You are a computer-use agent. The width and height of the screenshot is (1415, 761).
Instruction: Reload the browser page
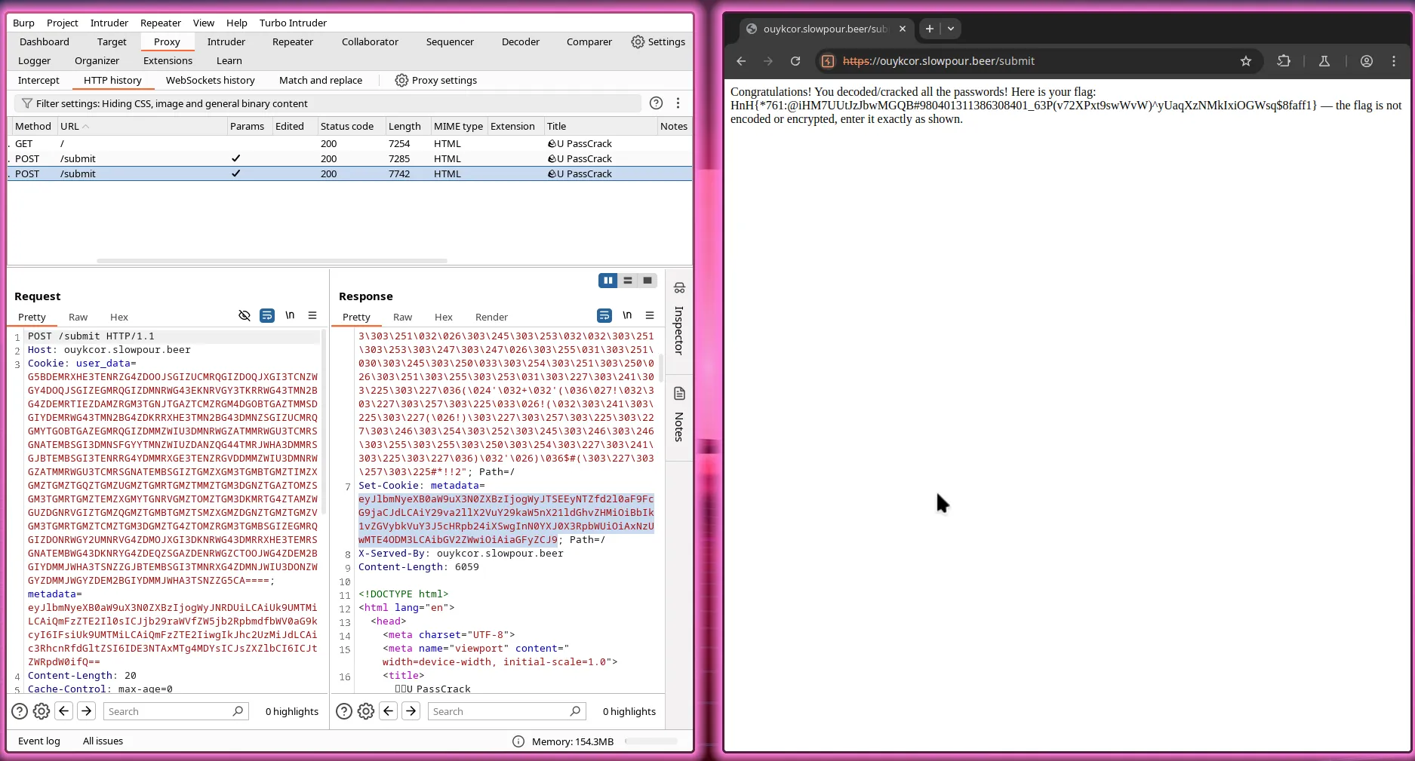pyautogui.click(x=795, y=61)
